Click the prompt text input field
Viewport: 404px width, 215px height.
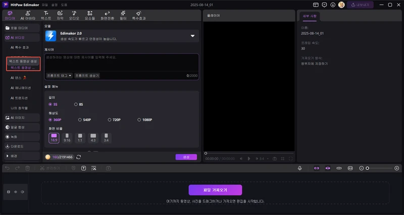(x=122, y=62)
